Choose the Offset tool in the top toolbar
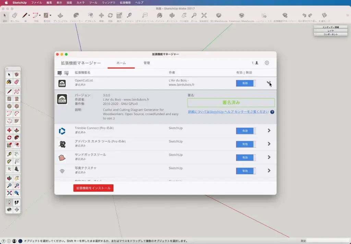The width and height of the screenshot is (351, 244). (x=90, y=15)
